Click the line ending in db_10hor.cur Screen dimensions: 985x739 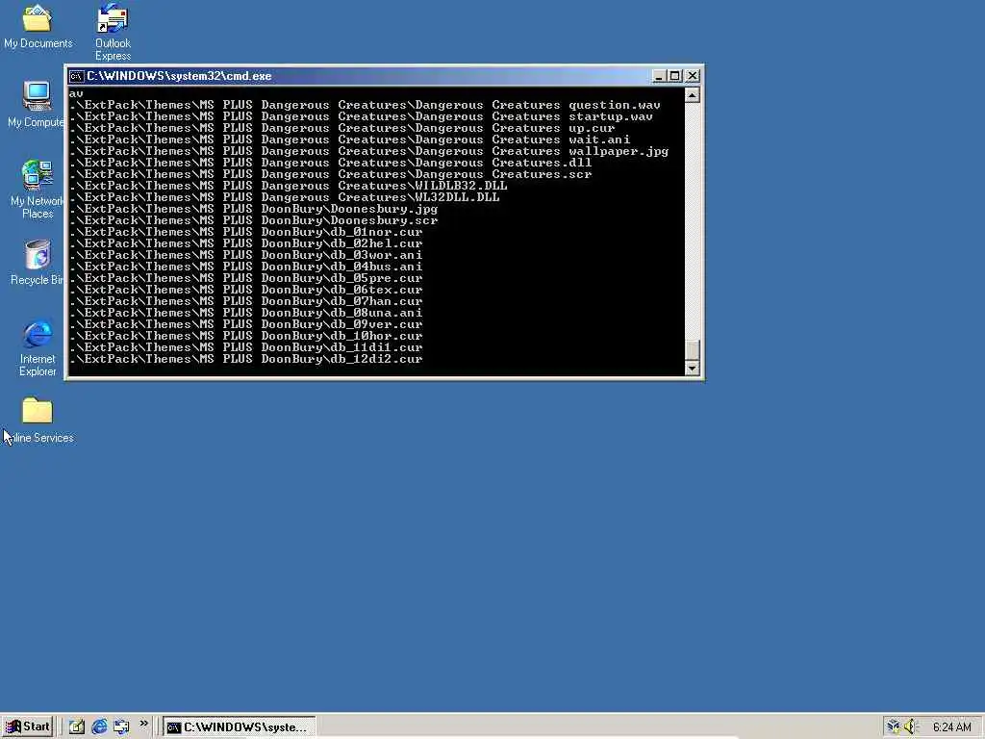coord(245,336)
